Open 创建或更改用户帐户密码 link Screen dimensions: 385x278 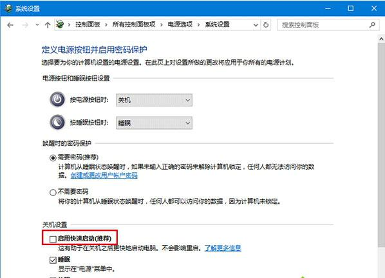pos(104,175)
